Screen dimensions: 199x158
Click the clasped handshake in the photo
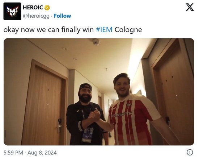(x=94, y=116)
